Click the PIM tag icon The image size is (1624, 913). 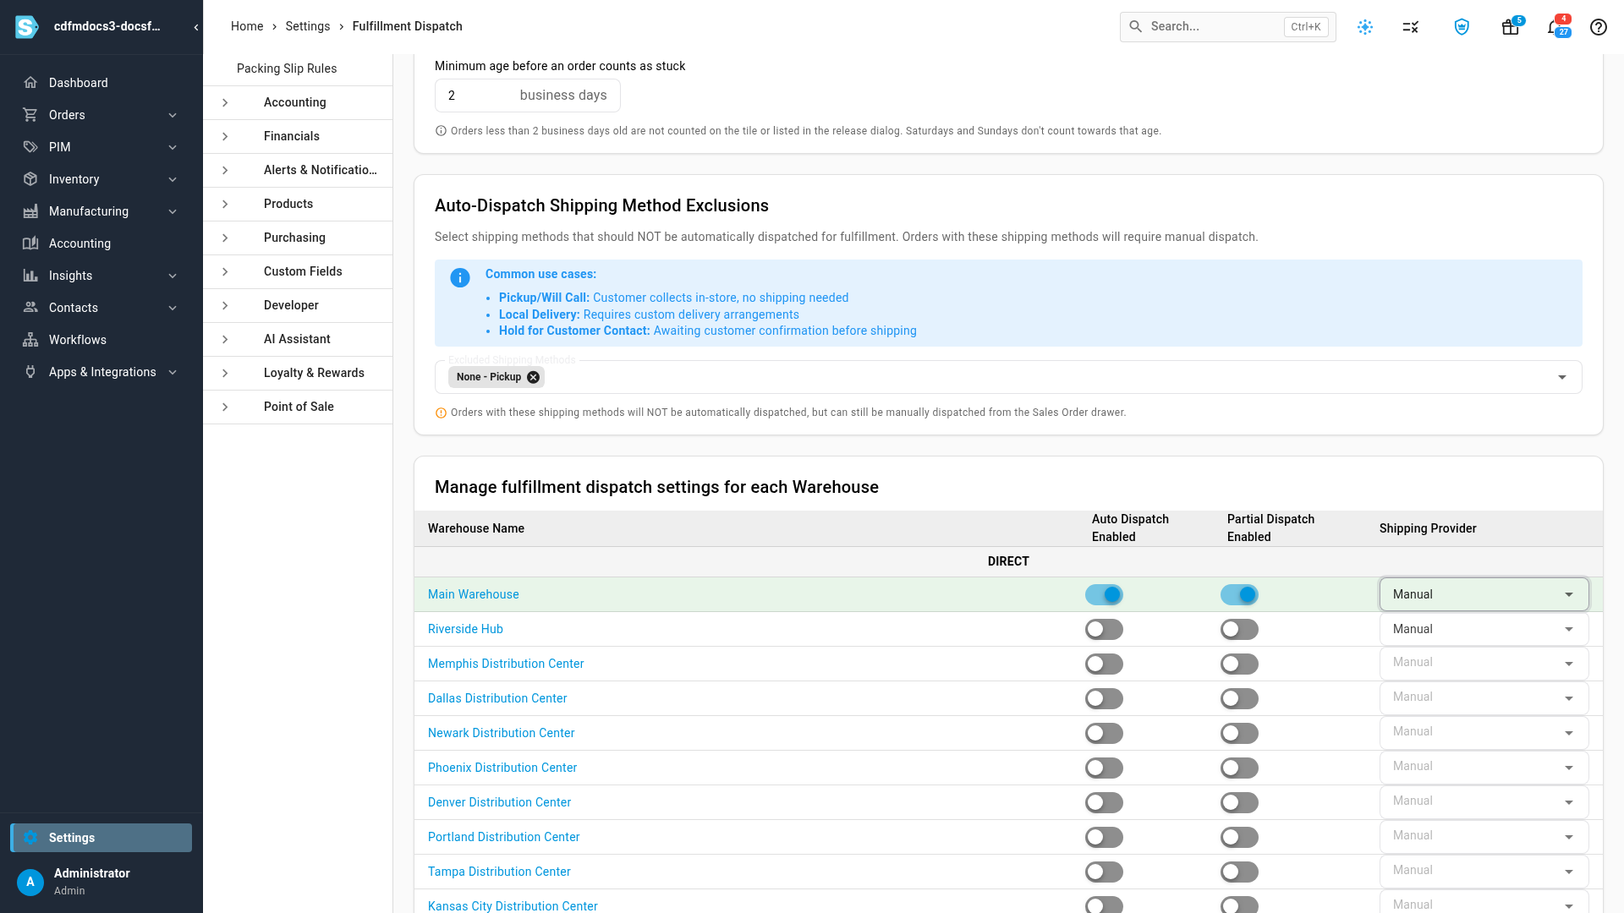30,147
